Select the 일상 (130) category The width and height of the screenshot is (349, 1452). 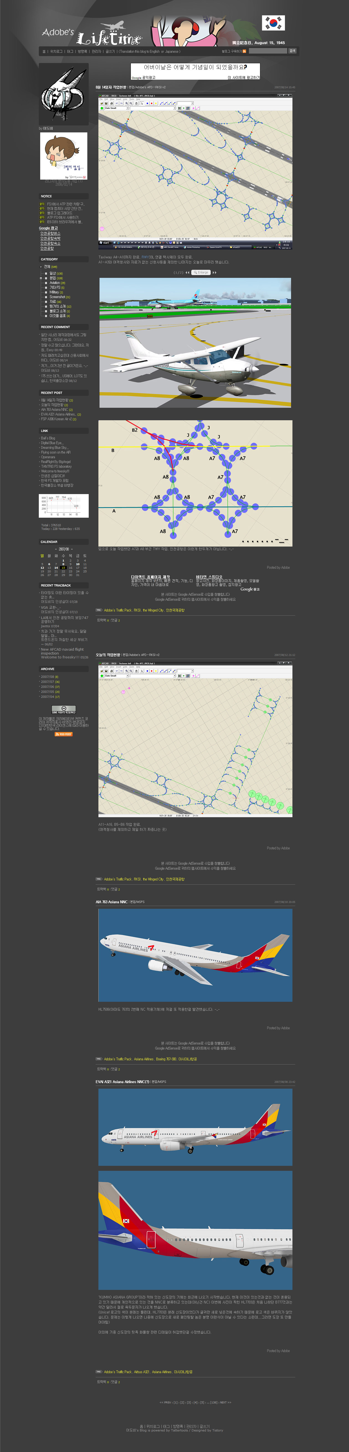56,273
